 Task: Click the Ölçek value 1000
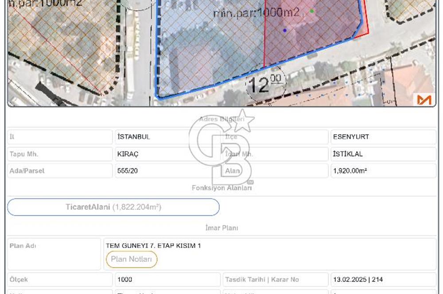click(x=124, y=280)
